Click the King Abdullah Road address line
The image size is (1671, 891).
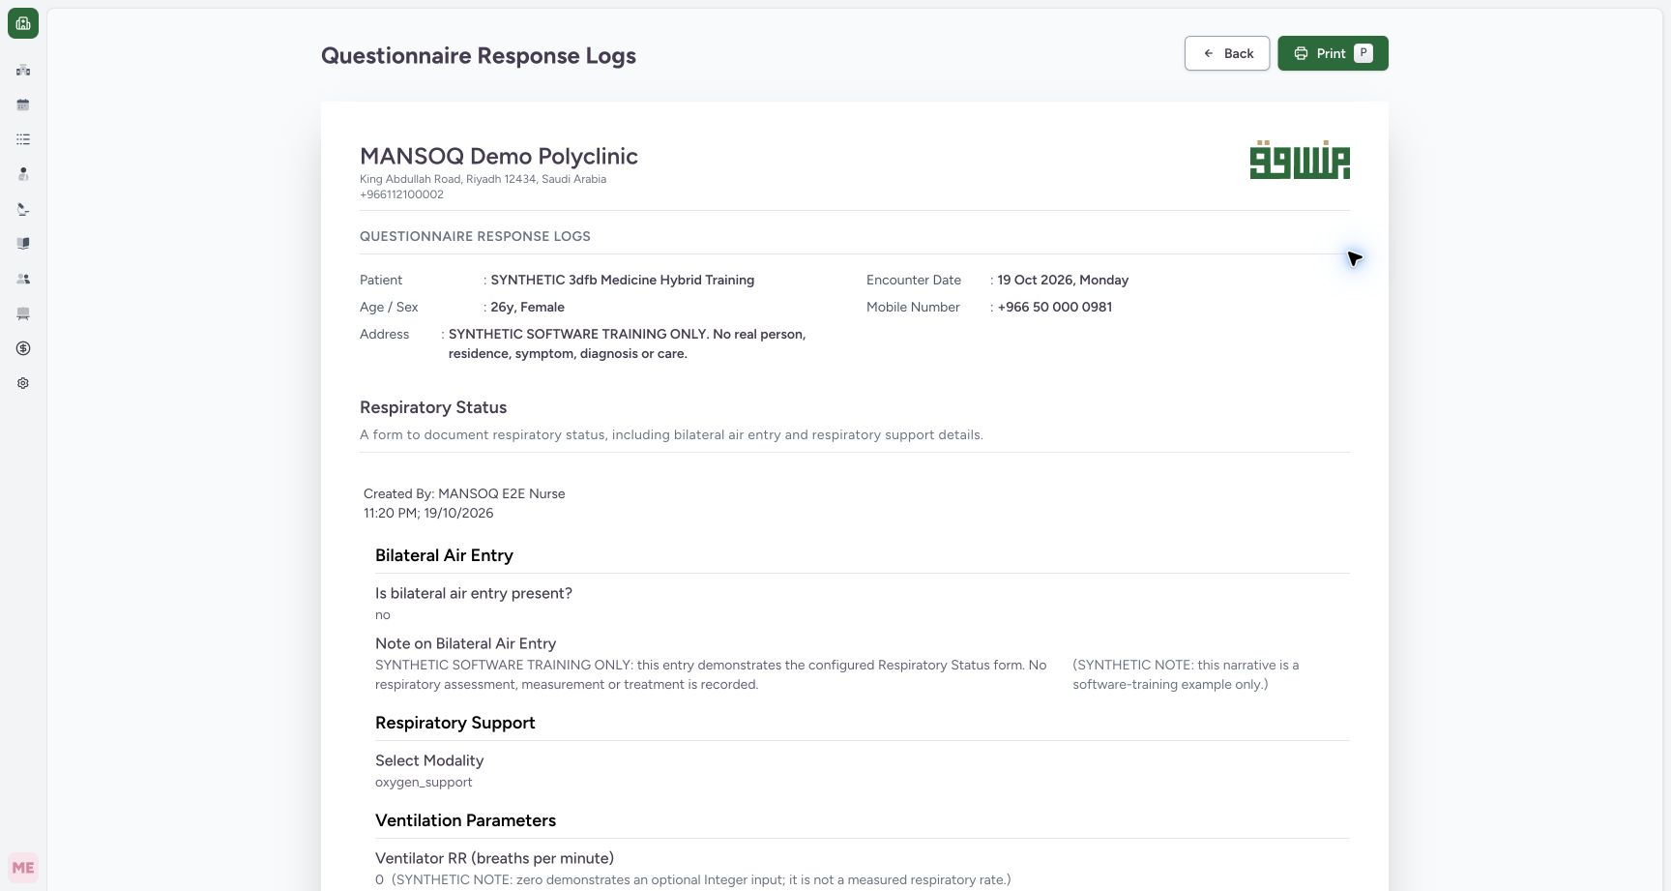tap(483, 179)
